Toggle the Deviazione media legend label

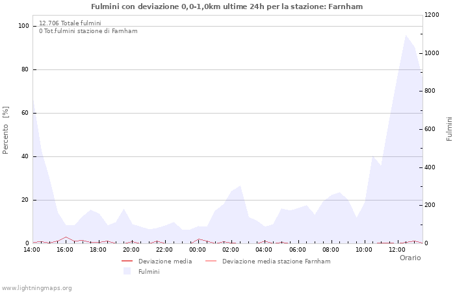pyautogui.click(x=165, y=262)
